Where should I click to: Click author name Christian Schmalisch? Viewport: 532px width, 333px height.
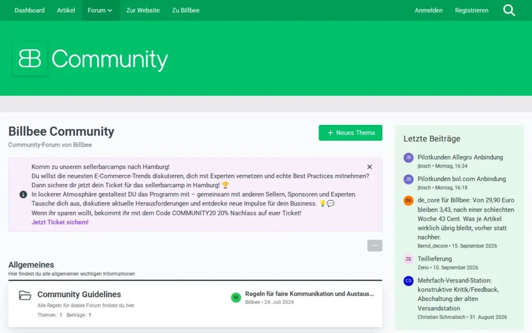[x=442, y=317]
